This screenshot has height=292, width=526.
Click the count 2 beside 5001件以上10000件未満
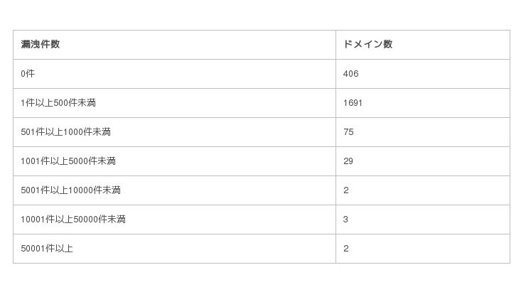pos(346,190)
